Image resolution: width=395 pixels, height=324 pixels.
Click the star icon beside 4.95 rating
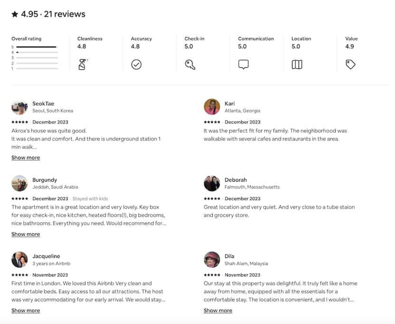point(15,14)
